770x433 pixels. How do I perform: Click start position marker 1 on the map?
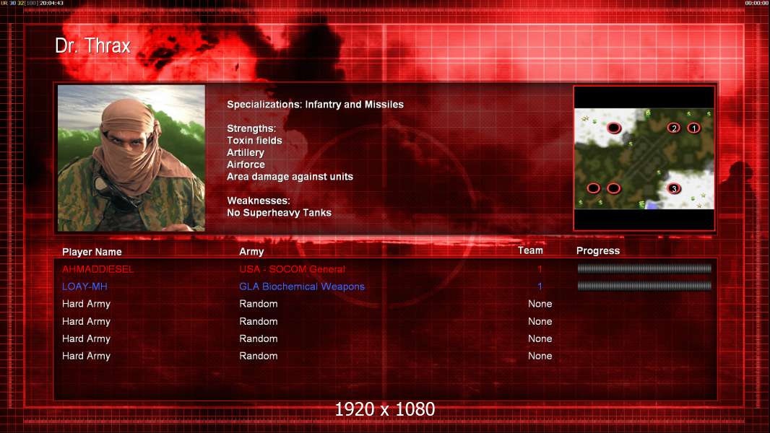693,128
